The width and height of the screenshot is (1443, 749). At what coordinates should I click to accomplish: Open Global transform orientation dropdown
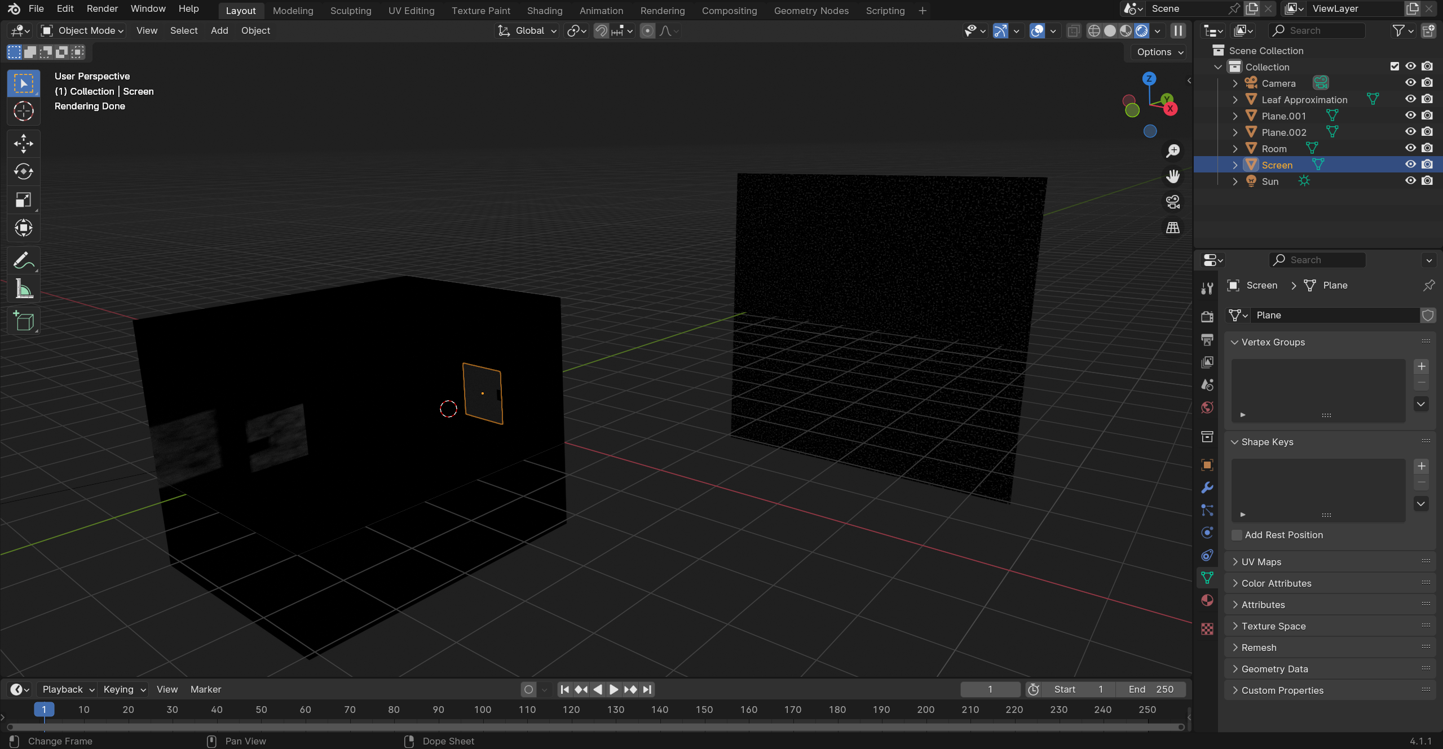(527, 31)
